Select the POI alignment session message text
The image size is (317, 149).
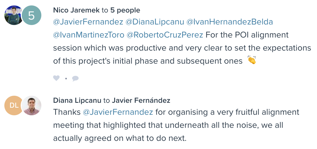click(182, 48)
